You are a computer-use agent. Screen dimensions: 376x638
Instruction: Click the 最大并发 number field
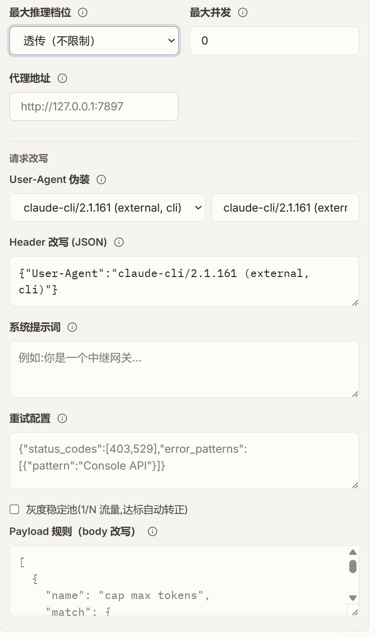274,40
